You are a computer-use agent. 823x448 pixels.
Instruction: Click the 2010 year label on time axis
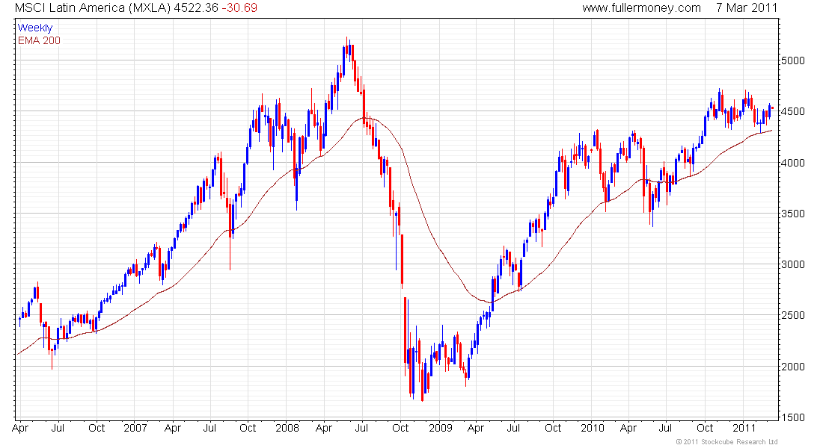[593, 428]
